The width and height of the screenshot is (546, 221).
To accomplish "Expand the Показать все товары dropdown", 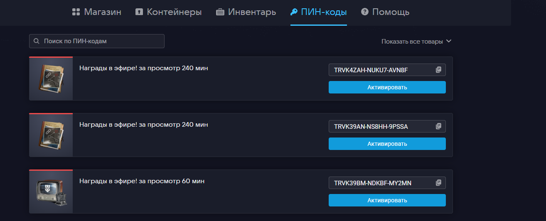I will tap(412, 41).
